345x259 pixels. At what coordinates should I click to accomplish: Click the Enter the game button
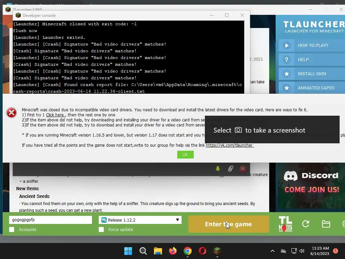(x=229, y=224)
